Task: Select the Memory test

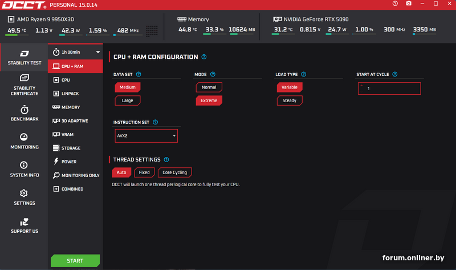Action: click(75, 107)
